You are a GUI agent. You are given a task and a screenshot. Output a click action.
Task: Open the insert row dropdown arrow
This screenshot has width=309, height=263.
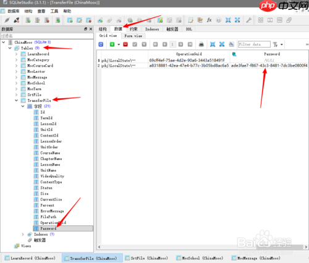tap(119, 44)
